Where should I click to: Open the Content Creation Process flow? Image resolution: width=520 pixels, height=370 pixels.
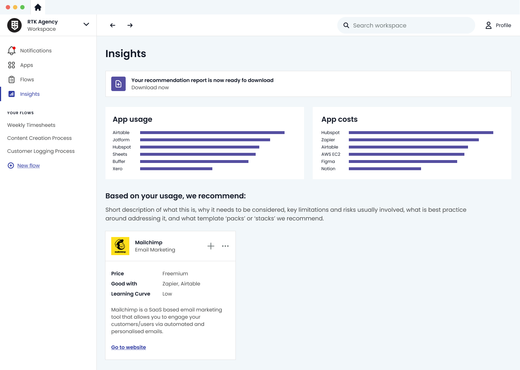(x=39, y=138)
